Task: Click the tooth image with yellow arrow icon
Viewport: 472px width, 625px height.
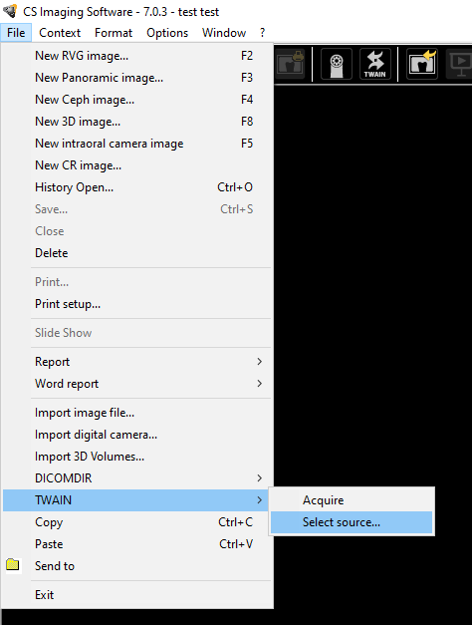Action: tap(422, 64)
